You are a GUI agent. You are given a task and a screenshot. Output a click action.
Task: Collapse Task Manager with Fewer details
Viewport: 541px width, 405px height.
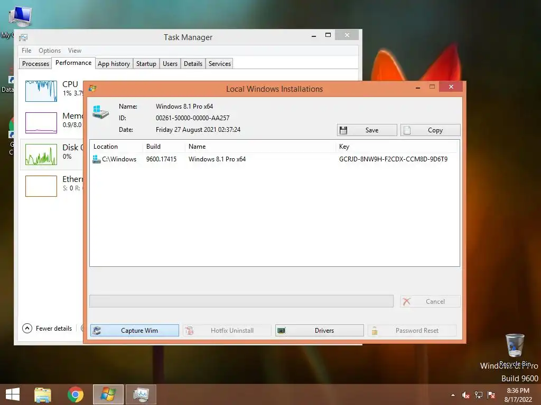coord(47,328)
